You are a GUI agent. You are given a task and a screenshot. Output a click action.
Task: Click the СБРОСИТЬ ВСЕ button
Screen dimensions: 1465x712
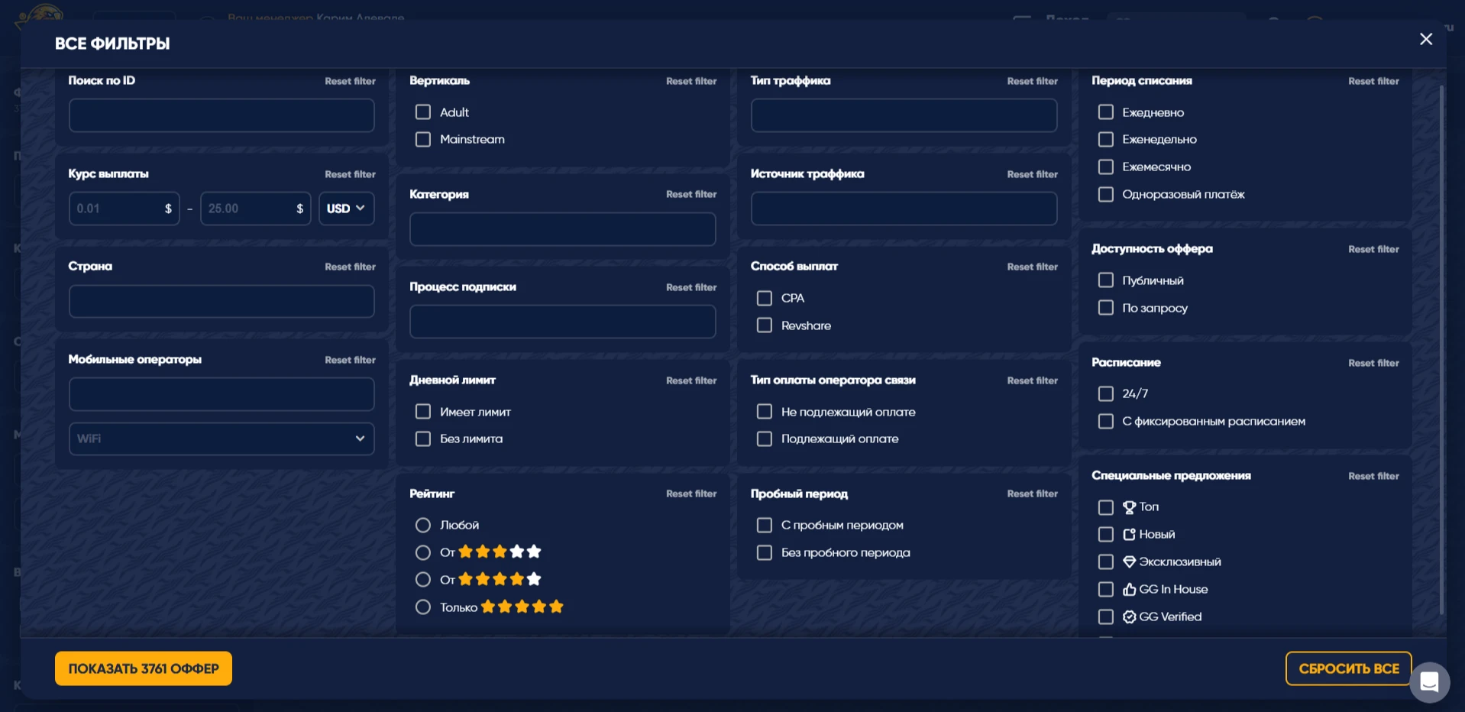(1349, 668)
